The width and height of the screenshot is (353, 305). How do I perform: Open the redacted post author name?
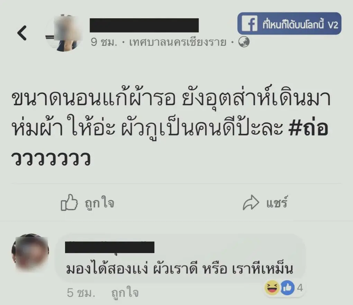[144, 25]
